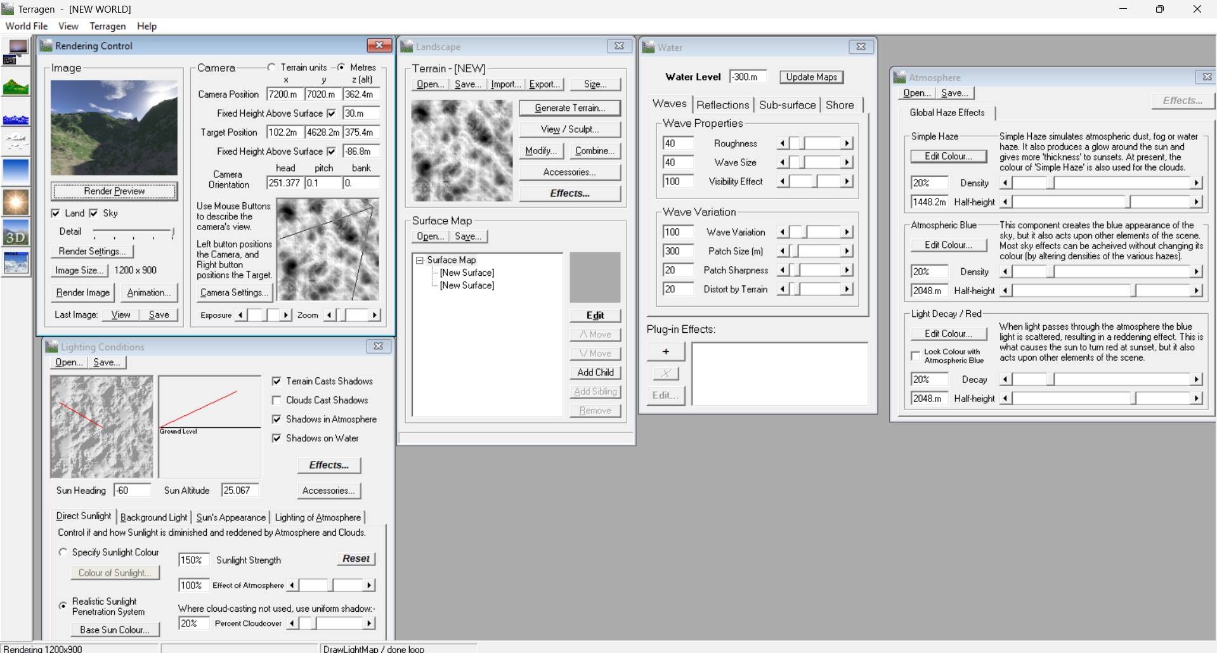Toggle Camera Position Fixed Height Above Surface
The image size is (1217, 653).
click(331, 113)
